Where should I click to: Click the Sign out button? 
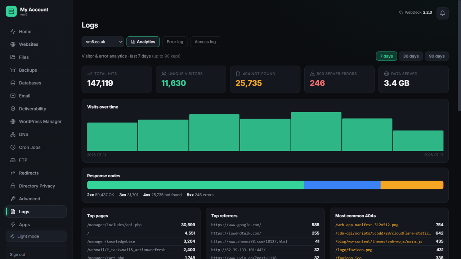click(x=17, y=254)
